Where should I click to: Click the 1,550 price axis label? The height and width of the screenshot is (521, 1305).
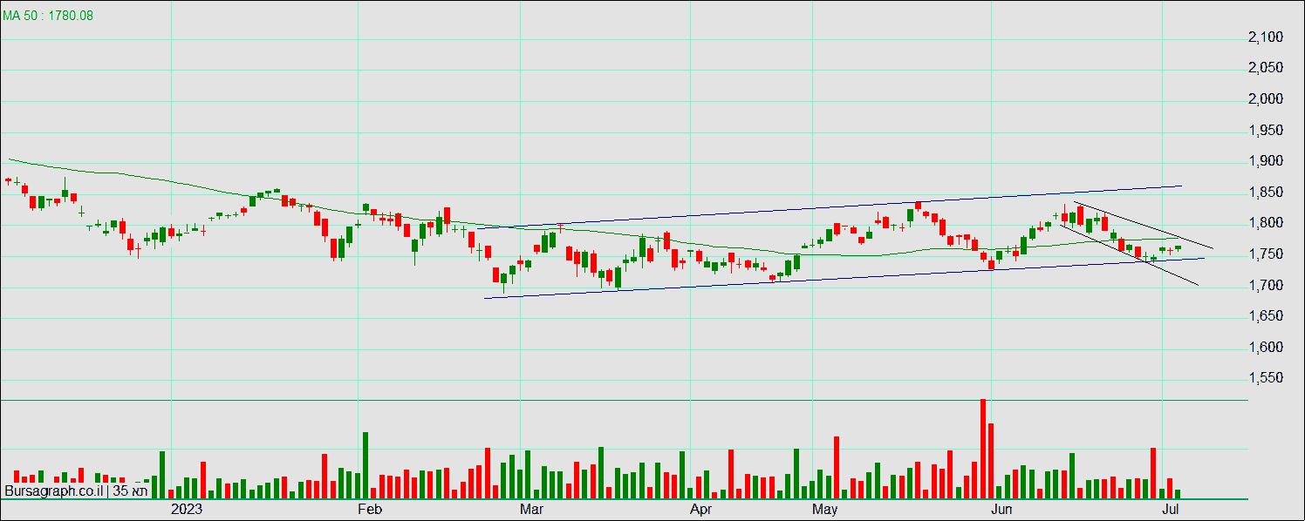click(1265, 379)
